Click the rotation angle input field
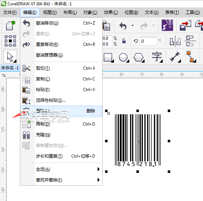Viewport: 203px width, 201px height. click(x=148, y=41)
